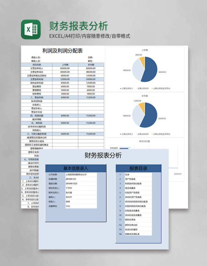Viewport: 207px width, 266px height.
Task: Click the green 财务报表分析 page heading
Action: tap(79, 26)
